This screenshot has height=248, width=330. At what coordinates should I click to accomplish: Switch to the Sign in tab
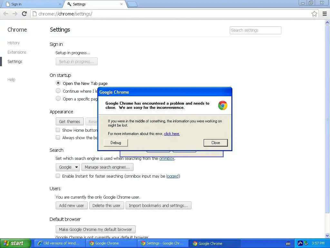32,4
